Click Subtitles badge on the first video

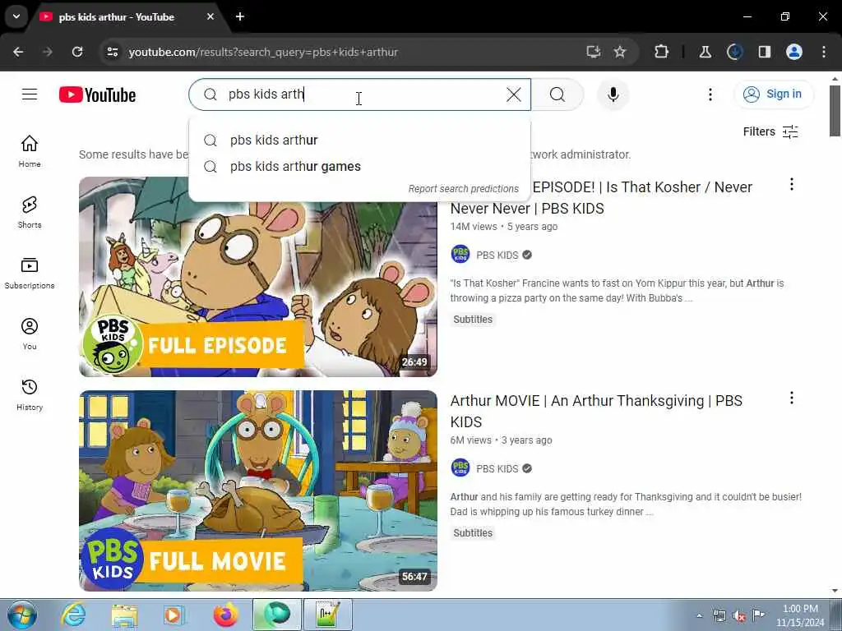pos(473,320)
